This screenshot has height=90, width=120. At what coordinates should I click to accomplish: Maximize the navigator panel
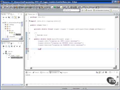pos(21,14)
